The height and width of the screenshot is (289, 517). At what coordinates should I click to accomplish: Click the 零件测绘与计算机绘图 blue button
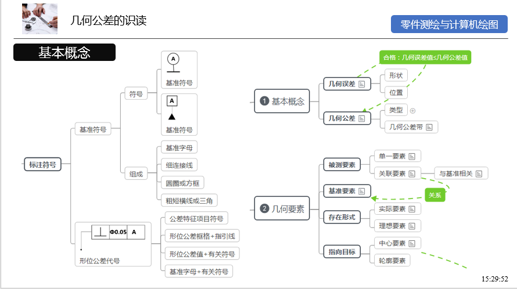(449, 24)
